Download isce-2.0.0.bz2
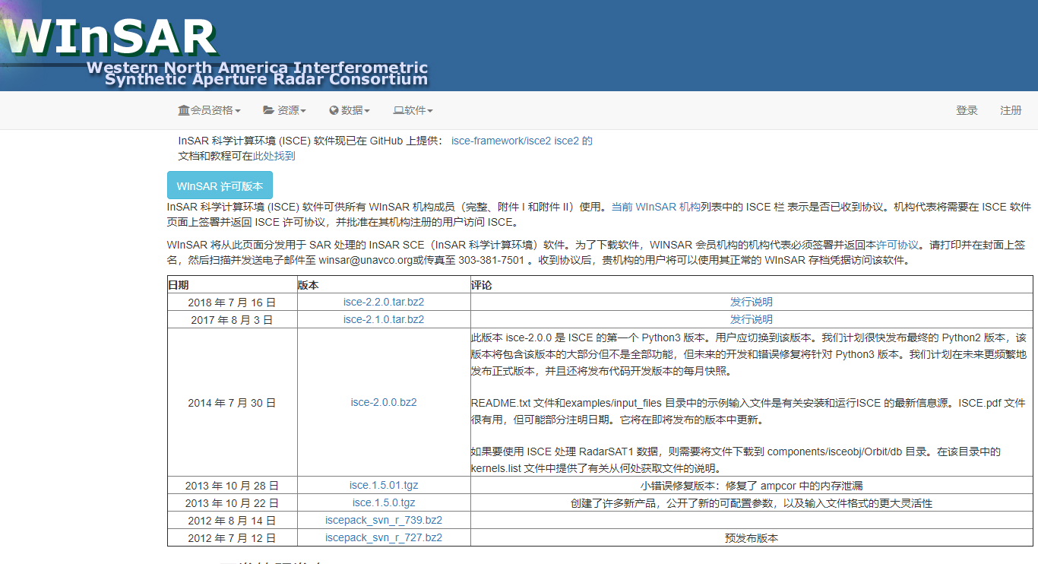Screen dimensions: 1038x564 [x=384, y=402]
